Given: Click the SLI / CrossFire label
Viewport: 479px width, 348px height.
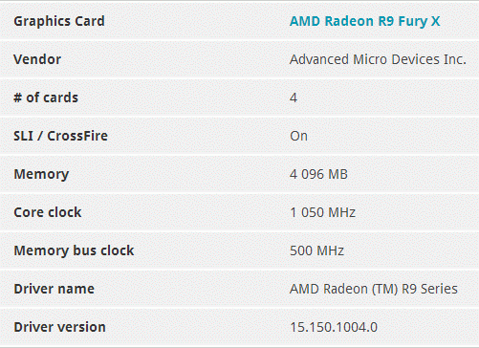Looking at the screenshot, I should 61,136.
